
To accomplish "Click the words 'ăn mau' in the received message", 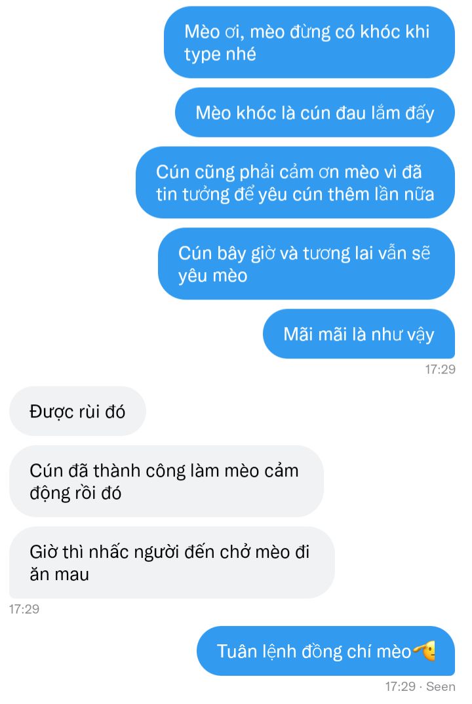I will pyautogui.click(x=59, y=574).
